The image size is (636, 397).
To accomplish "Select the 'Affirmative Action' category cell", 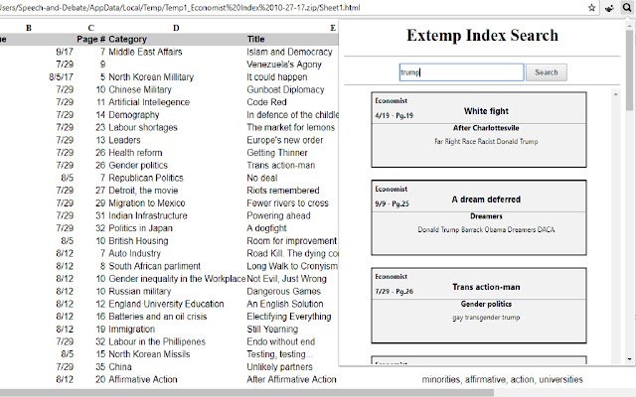I will coord(143,379).
